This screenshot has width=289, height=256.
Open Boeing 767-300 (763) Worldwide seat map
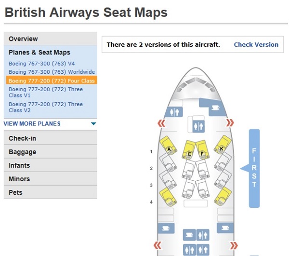52,72
